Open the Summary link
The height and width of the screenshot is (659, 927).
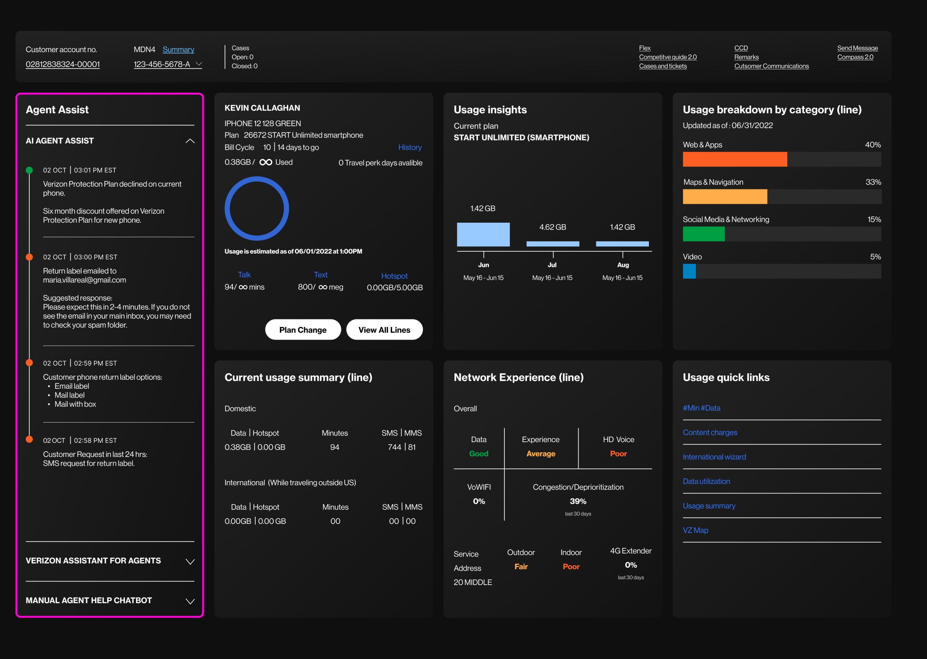coord(178,50)
